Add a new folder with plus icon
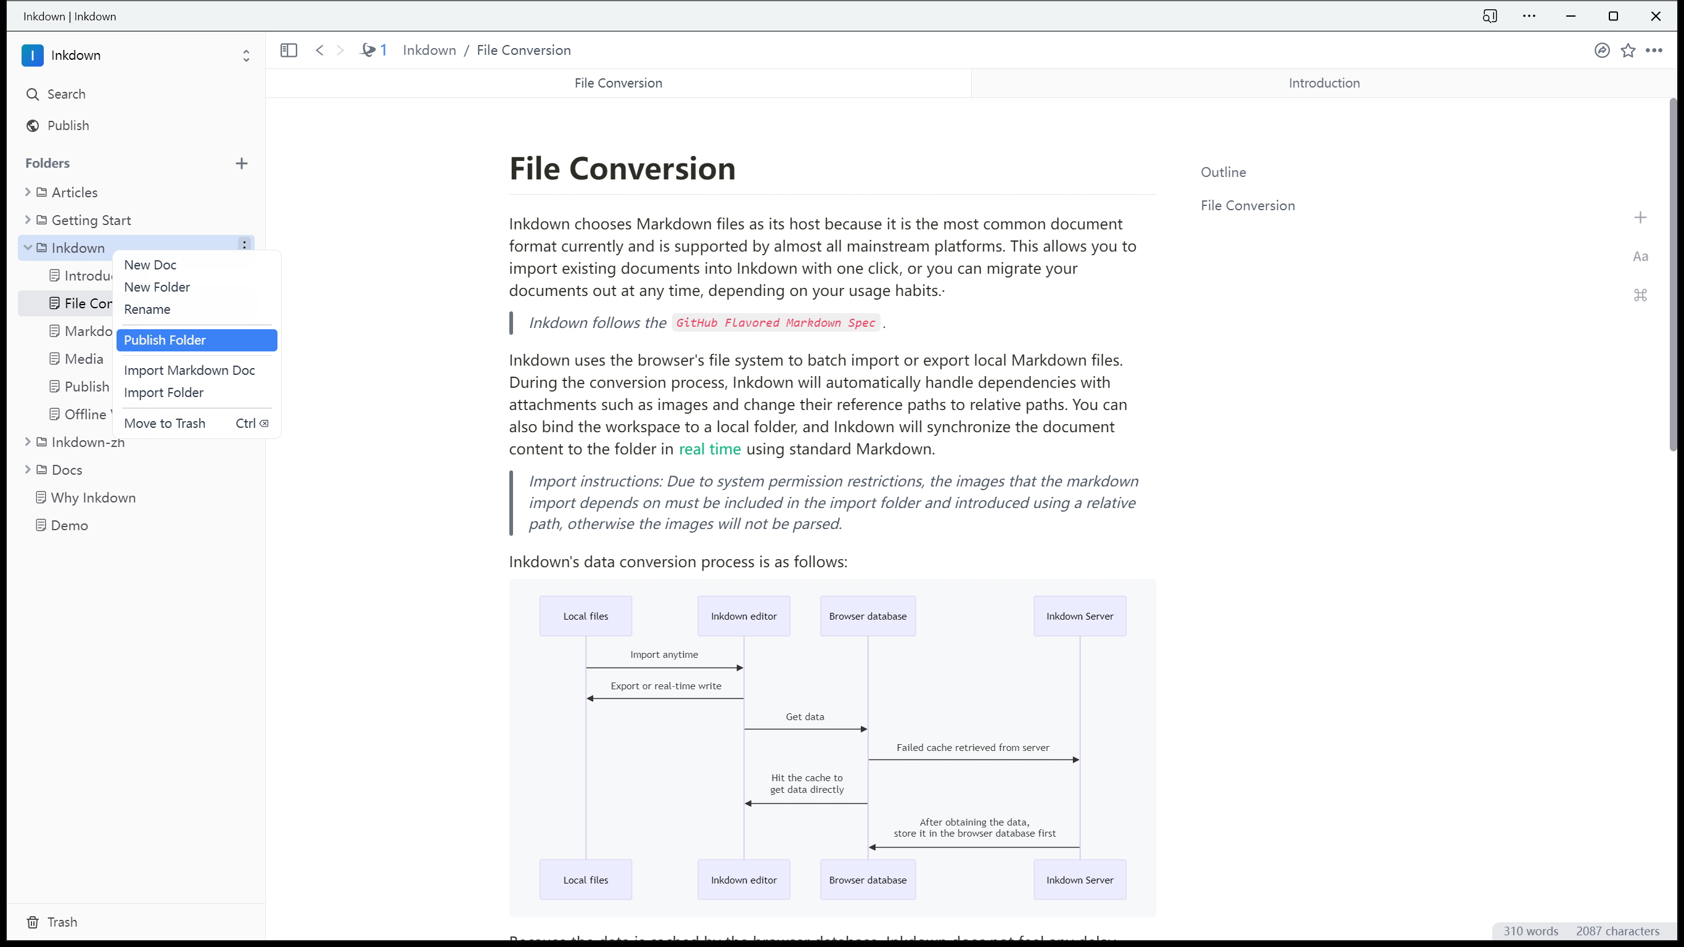Viewport: 1684px width, 947px height. tap(241, 163)
